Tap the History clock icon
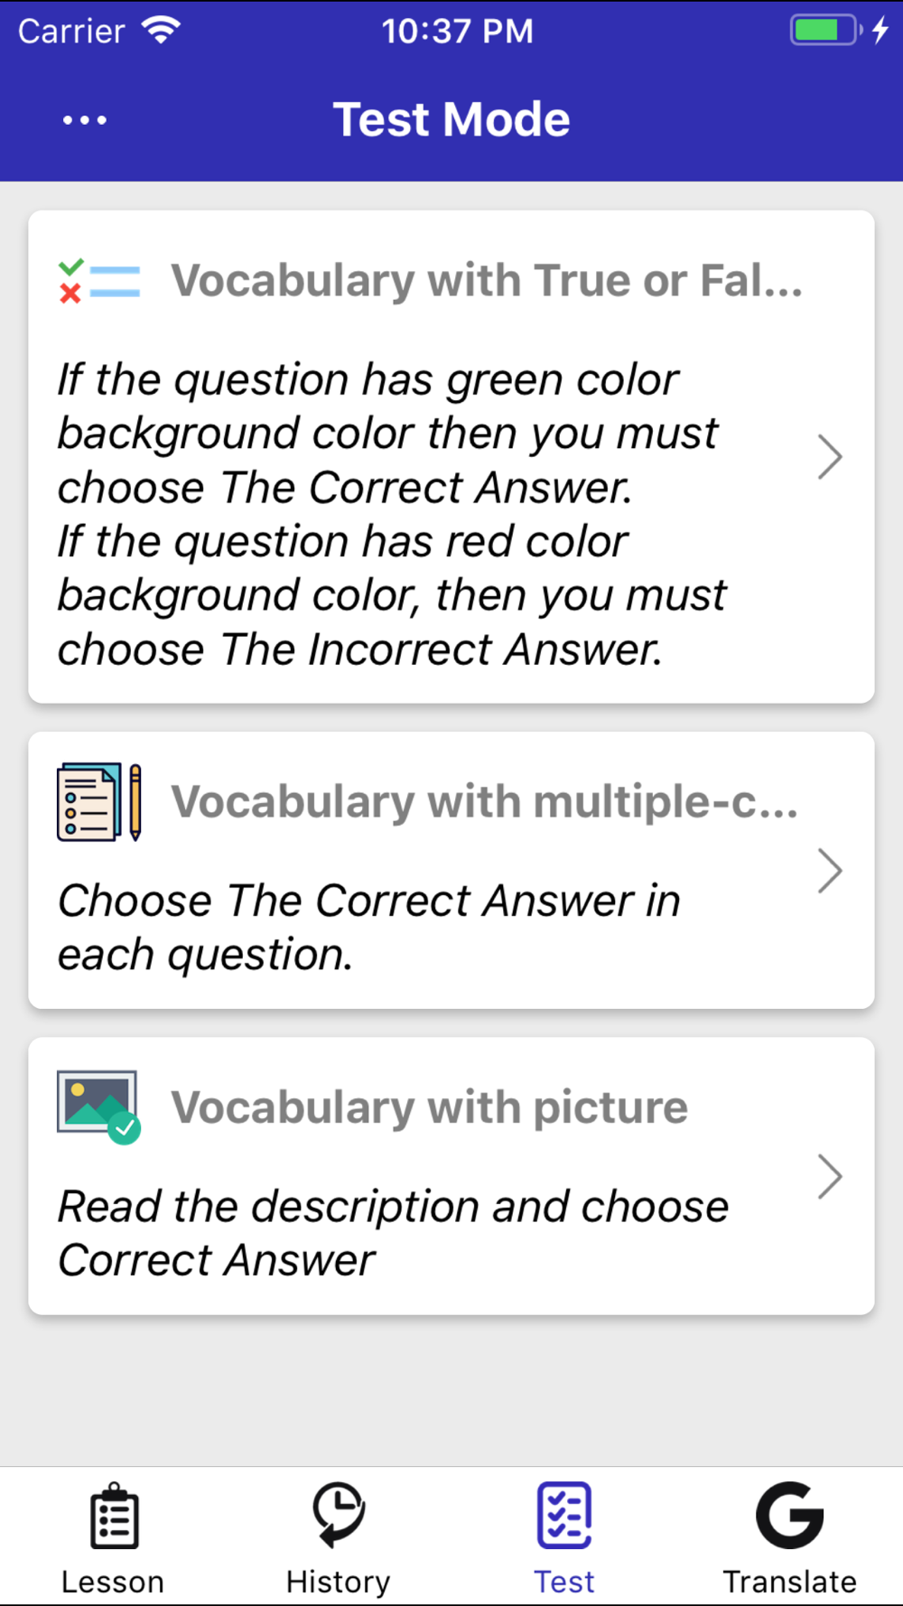The image size is (903, 1606). pyautogui.click(x=339, y=1514)
